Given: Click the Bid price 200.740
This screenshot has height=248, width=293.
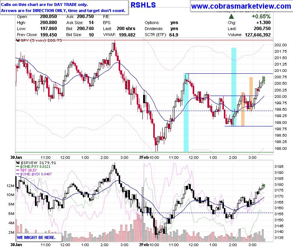Looking at the screenshot, I should tap(85, 29).
